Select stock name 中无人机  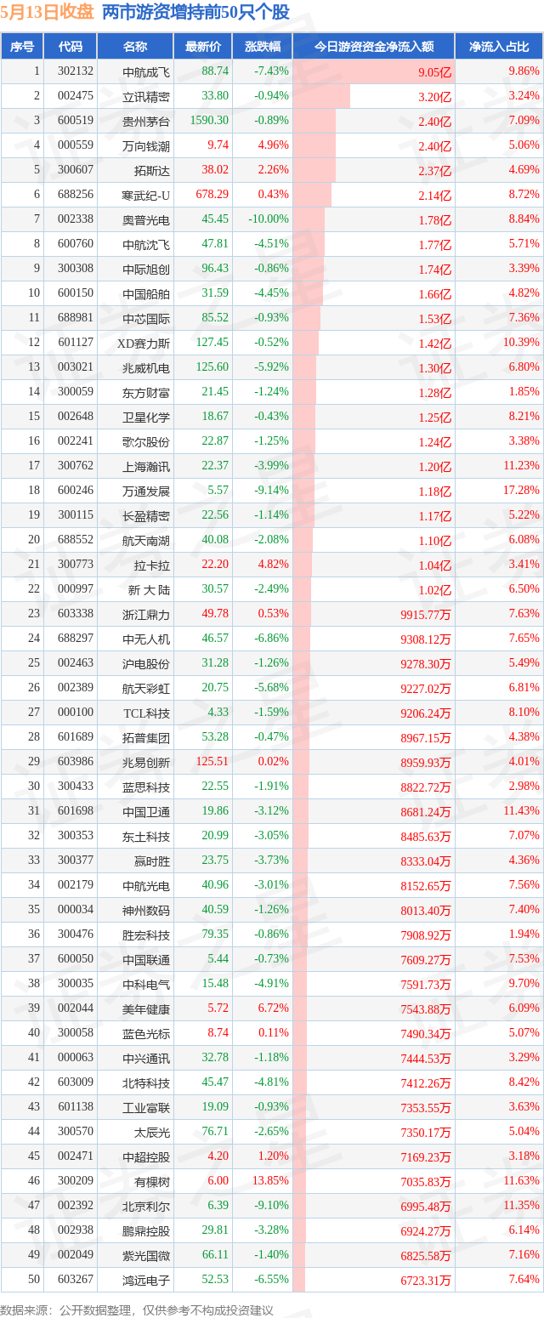click(x=146, y=639)
